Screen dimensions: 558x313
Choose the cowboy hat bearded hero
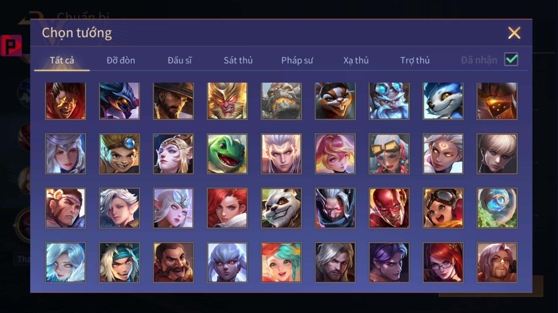point(173,101)
